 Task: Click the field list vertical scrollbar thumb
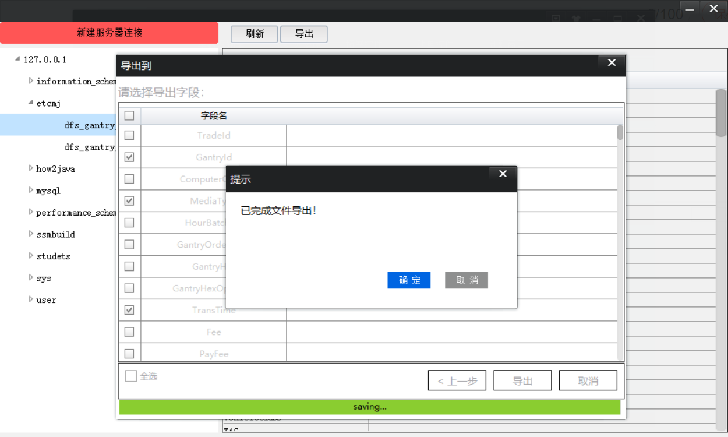[x=620, y=132]
